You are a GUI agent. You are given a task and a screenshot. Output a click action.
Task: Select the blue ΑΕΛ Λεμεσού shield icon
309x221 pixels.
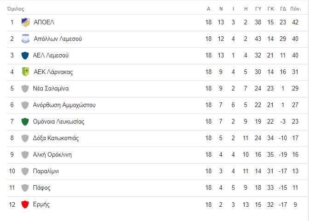pos(25,55)
